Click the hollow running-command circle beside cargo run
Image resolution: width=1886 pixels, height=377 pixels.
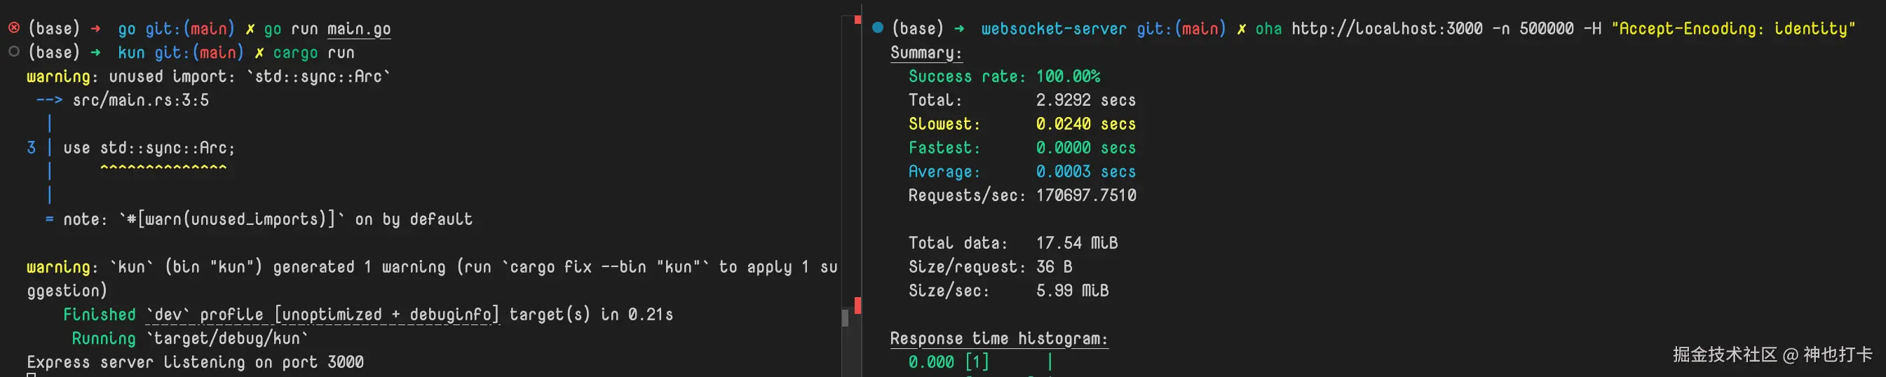14,52
